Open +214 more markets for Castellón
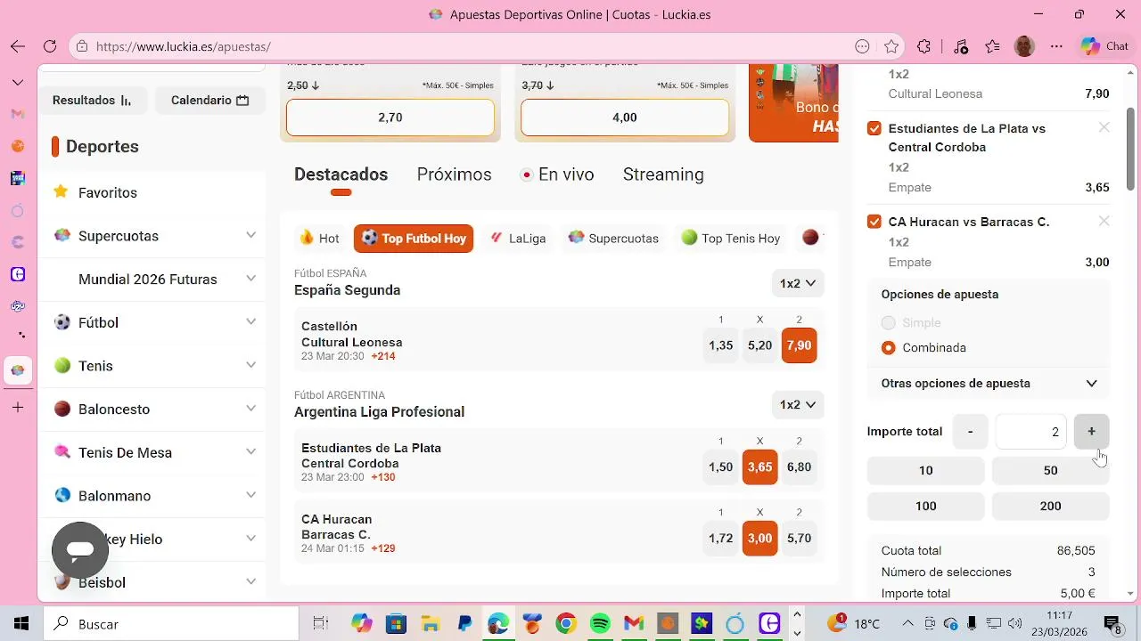This screenshot has height=641, width=1141. click(x=383, y=356)
